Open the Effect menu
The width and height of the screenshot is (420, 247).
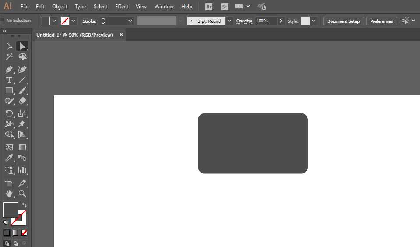pyautogui.click(x=122, y=7)
